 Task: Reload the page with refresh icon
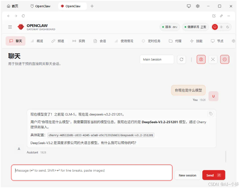pyautogui.click(x=23, y=16)
